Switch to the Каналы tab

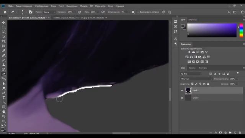click(192, 68)
